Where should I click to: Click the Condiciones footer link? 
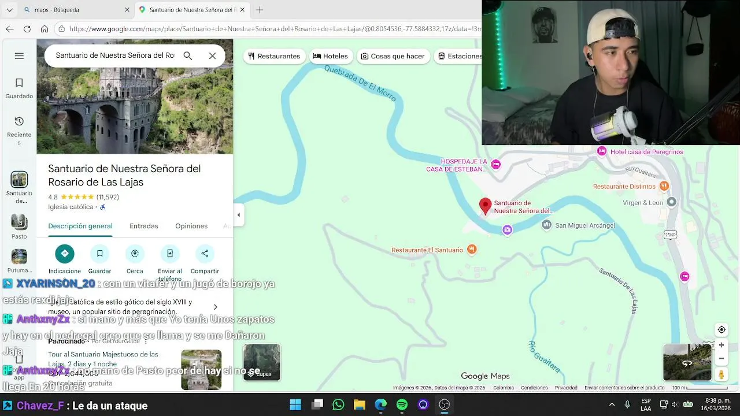click(534, 388)
